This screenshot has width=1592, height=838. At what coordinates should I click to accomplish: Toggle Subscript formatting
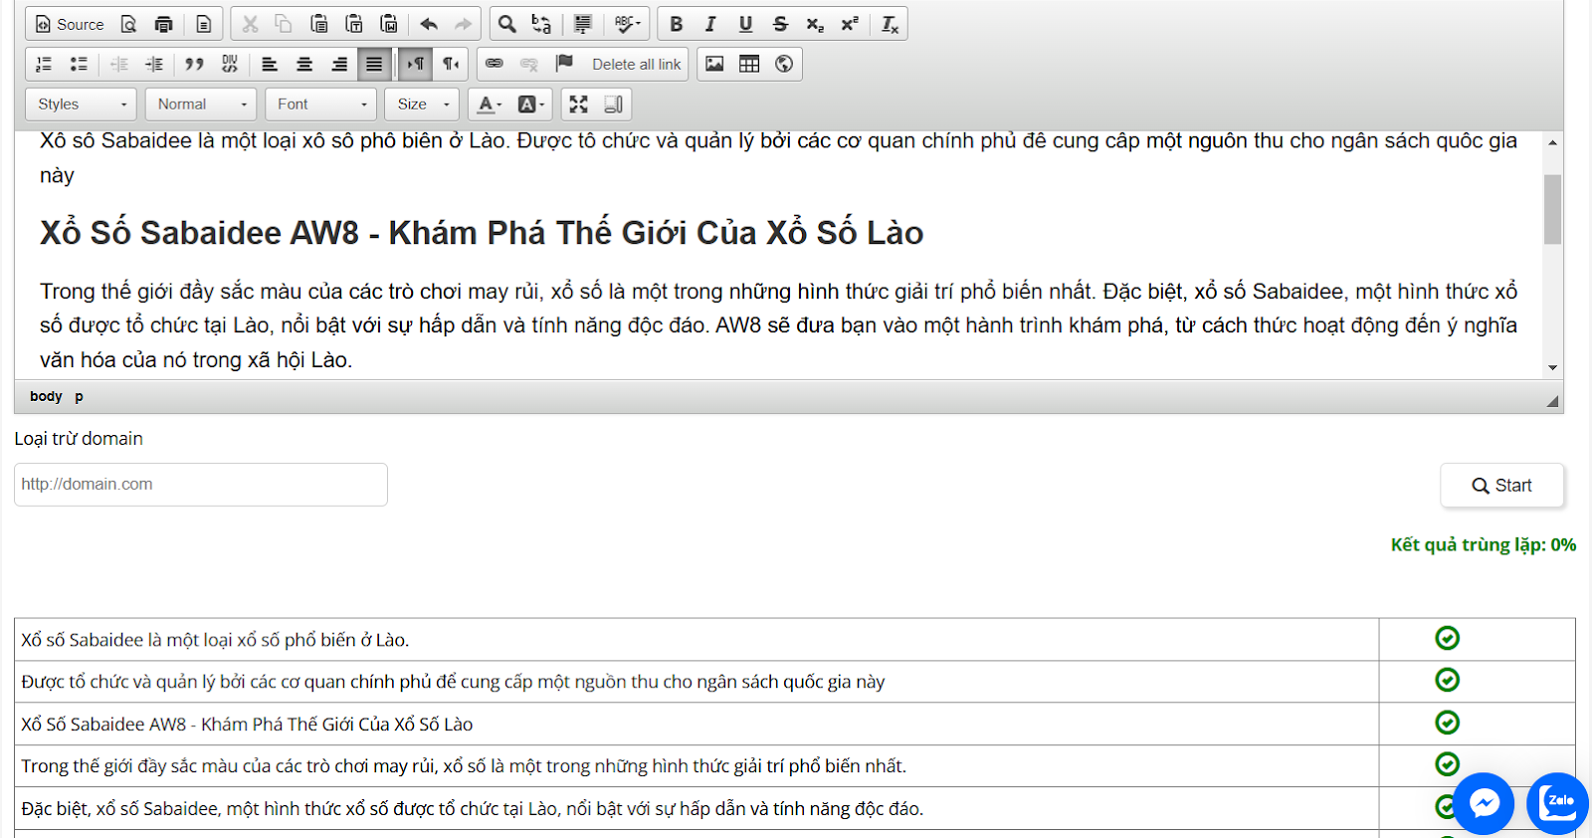click(815, 24)
